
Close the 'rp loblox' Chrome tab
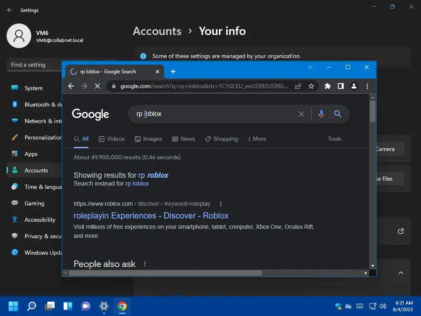[157, 72]
